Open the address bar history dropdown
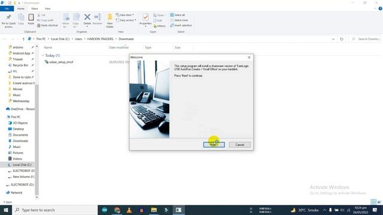 point(333,39)
